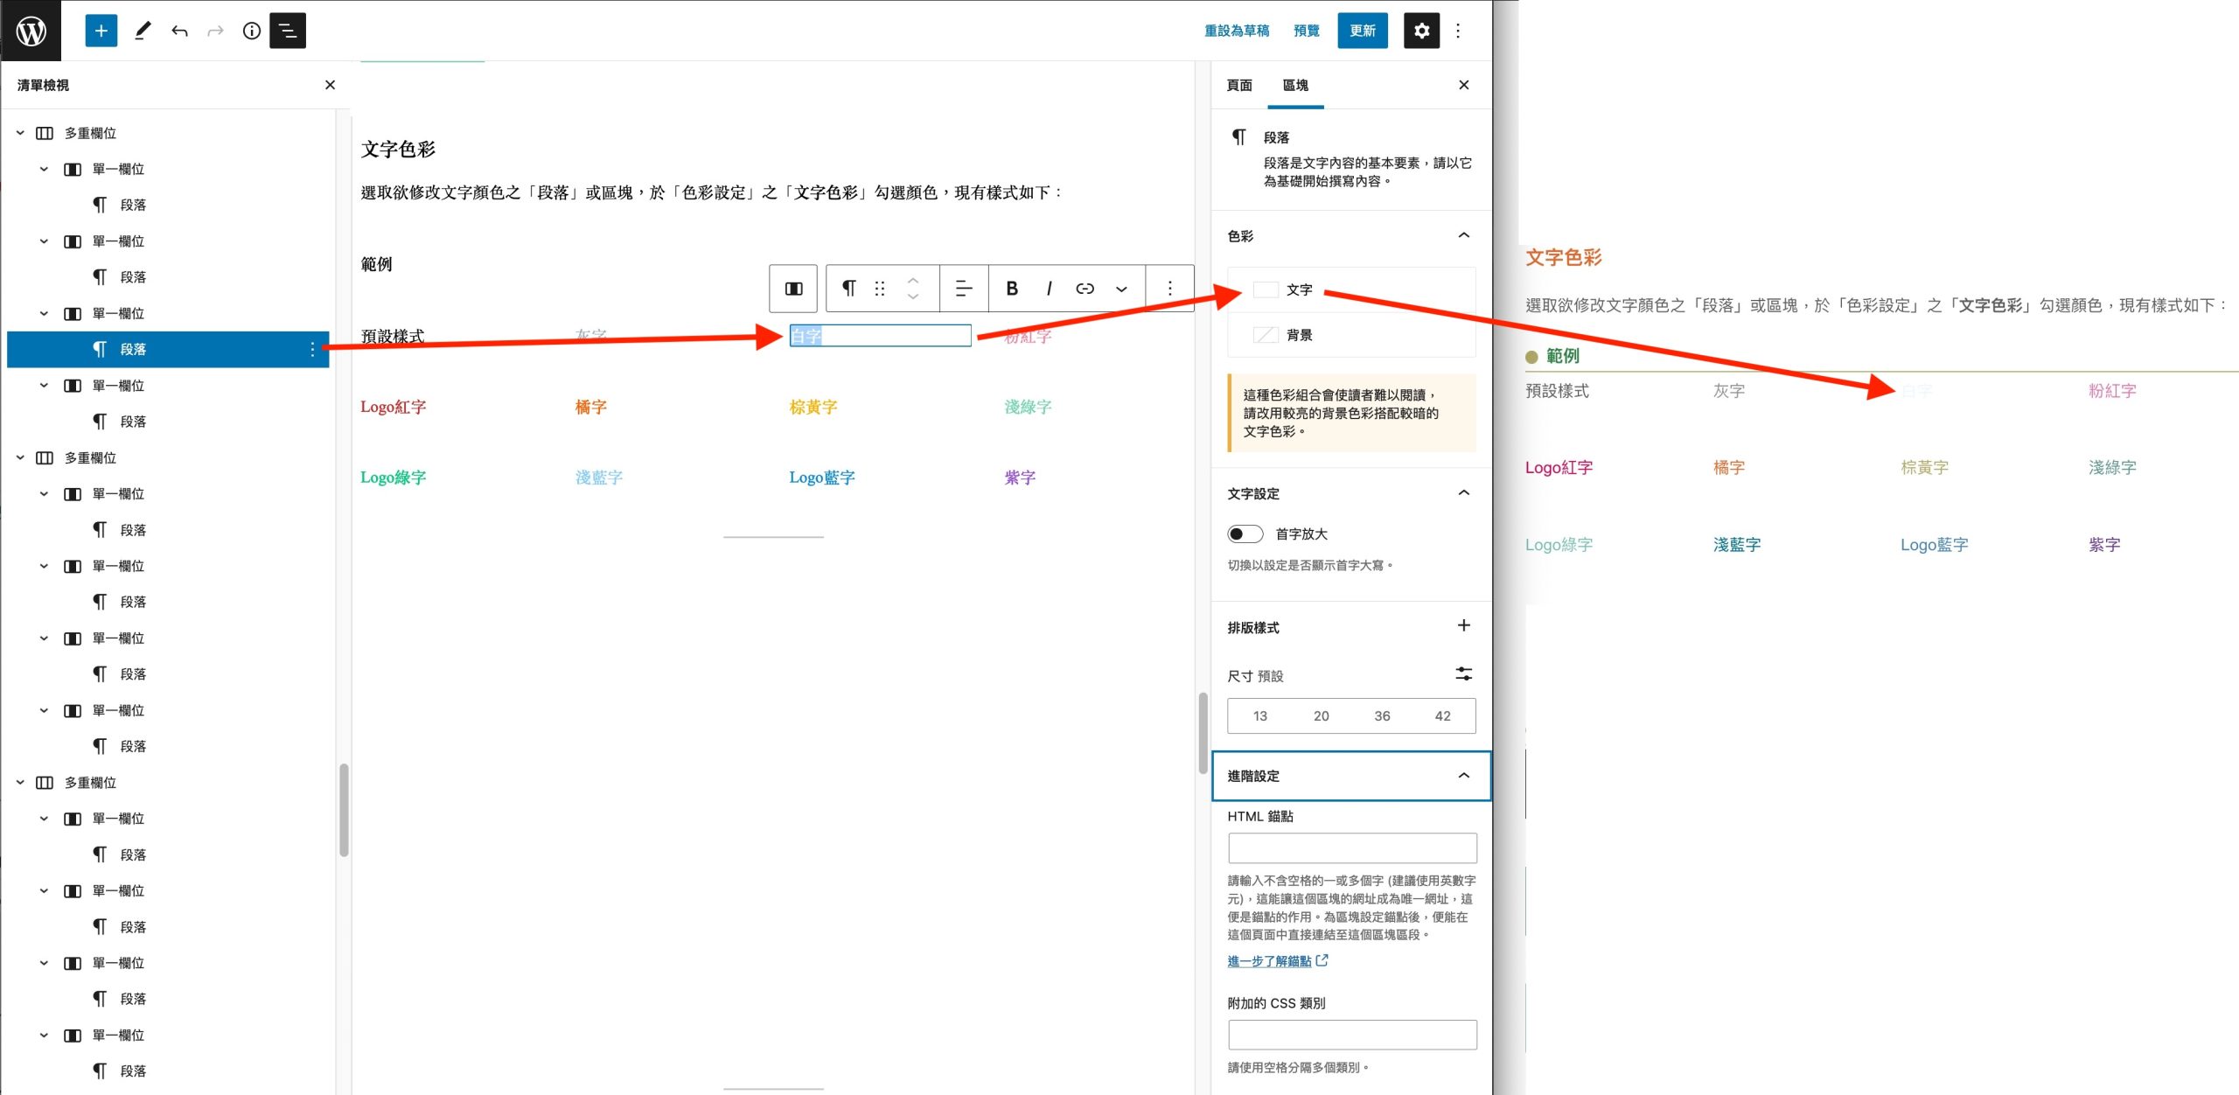Click 粉紅字 in the preview page

point(2112,391)
